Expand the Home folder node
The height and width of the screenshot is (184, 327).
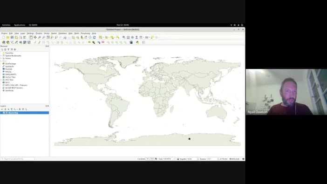pyautogui.click(x=1, y=58)
